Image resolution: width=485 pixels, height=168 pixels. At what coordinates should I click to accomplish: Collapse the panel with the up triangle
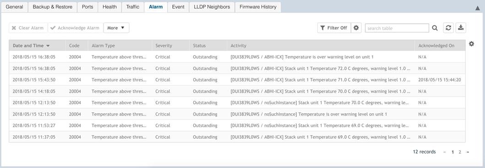[x=477, y=8]
